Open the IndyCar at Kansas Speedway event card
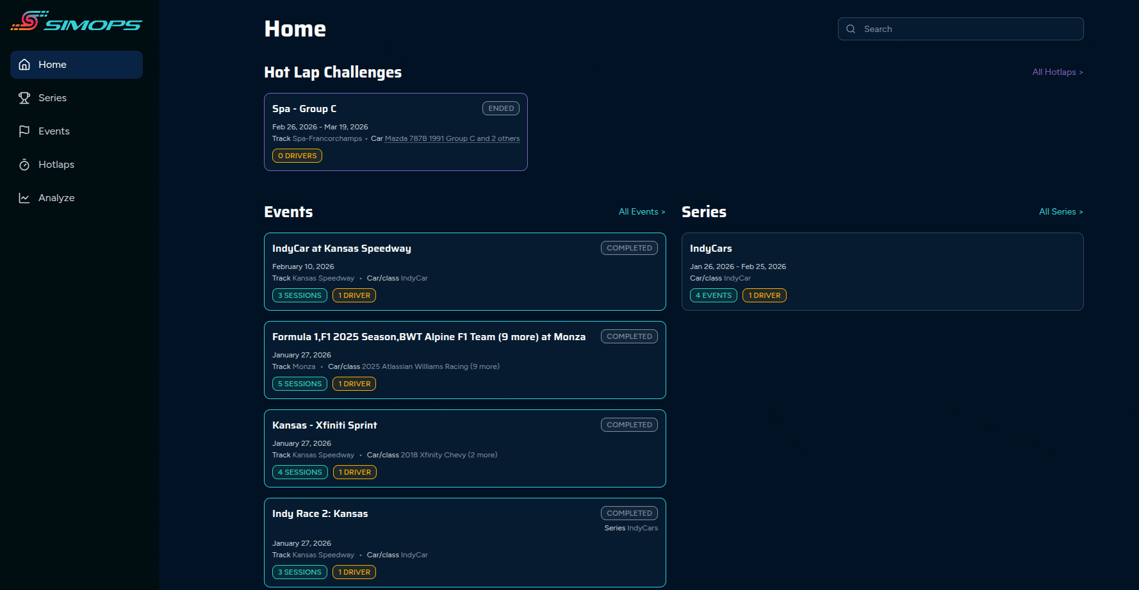The height and width of the screenshot is (590, 1139). (464, 272)
